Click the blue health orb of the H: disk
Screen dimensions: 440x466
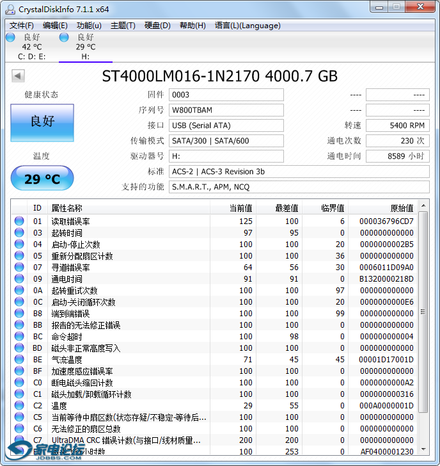64,37
